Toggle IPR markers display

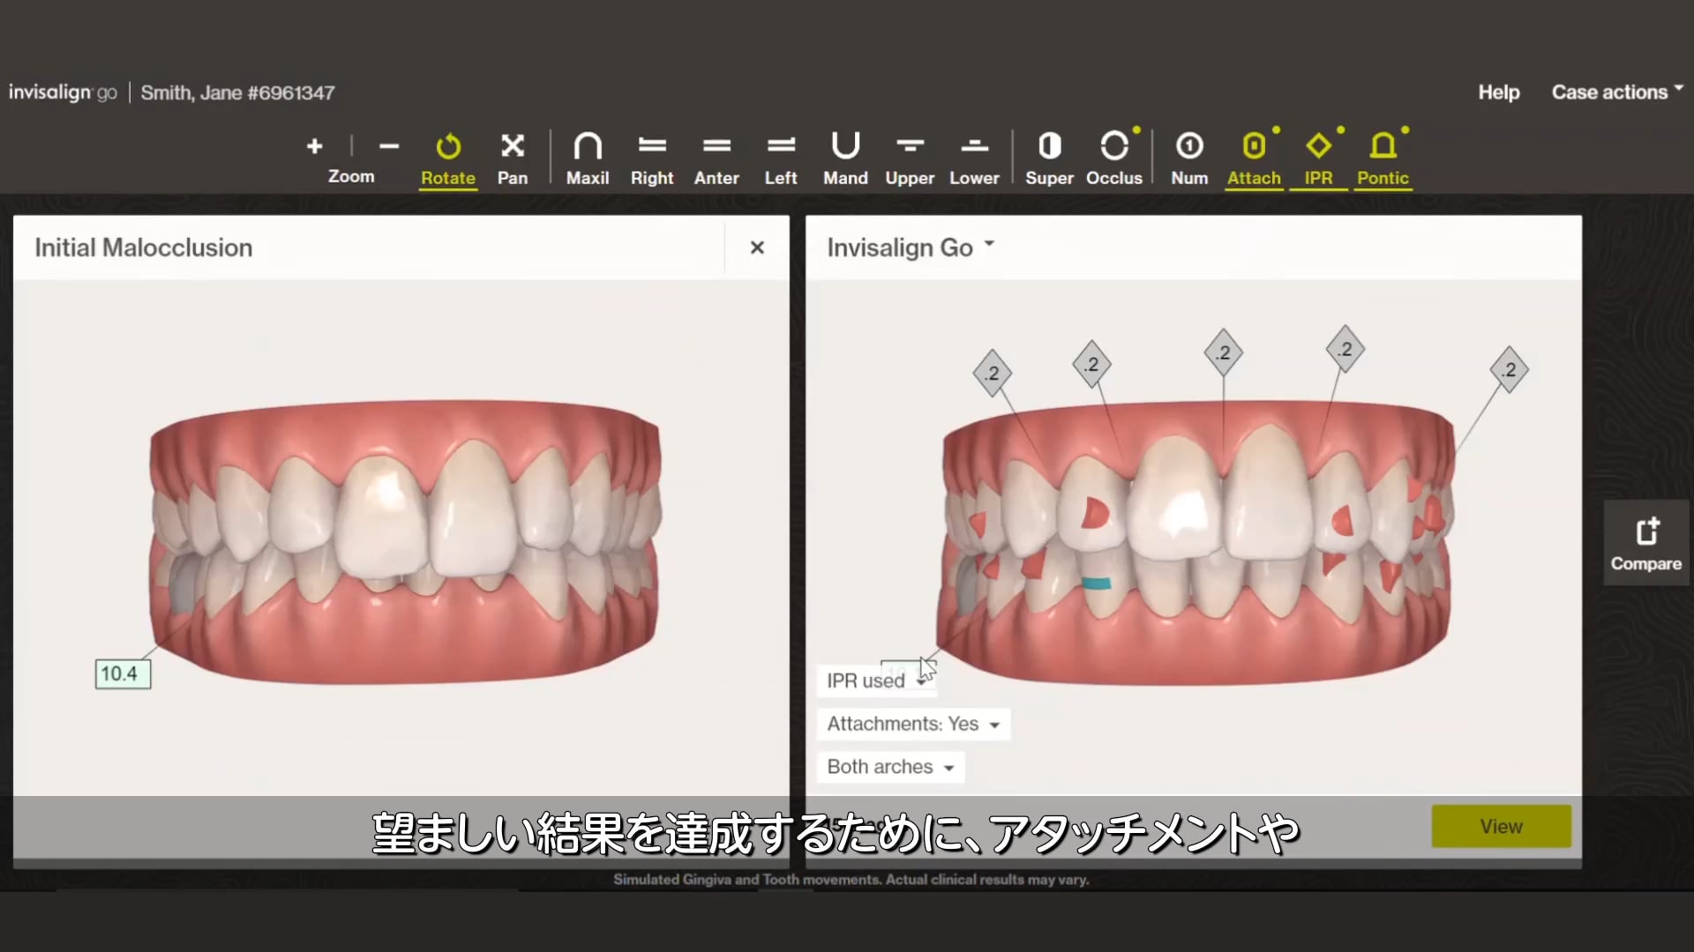pyautogui.click(x=1318, y=159)
